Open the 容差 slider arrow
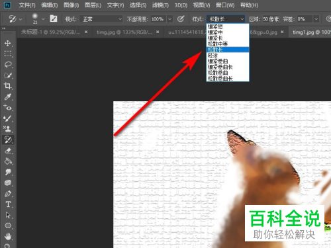 (x=316, y=19)
